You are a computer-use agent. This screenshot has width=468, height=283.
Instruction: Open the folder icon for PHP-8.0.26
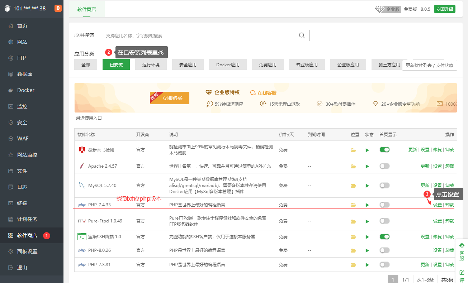tap(353, 250)
